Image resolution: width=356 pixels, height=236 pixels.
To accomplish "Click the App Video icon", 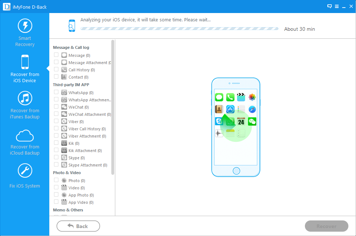I will click(64, 202).
